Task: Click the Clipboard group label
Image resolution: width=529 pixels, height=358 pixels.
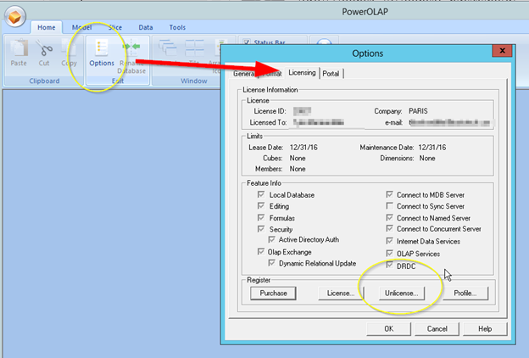Action: click(x=44, y=81)
